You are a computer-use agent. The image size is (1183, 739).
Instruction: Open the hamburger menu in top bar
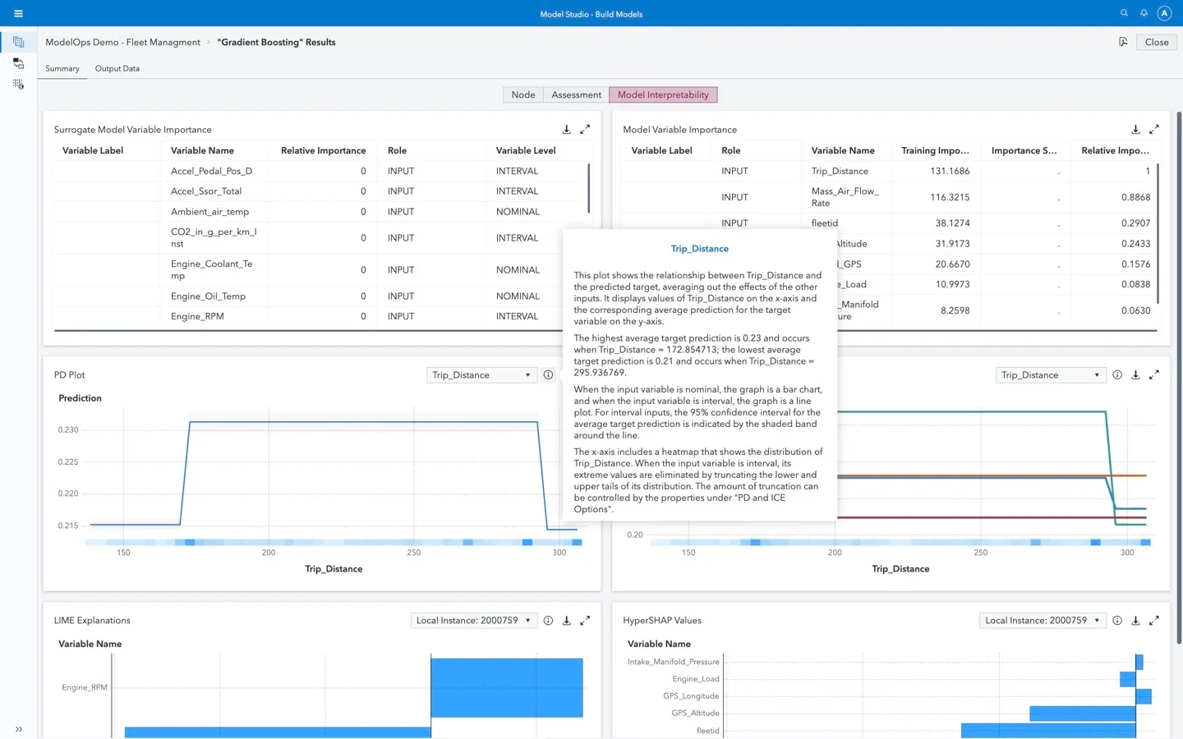18,13
